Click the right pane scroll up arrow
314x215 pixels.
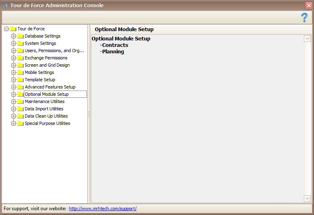(307, 39)
